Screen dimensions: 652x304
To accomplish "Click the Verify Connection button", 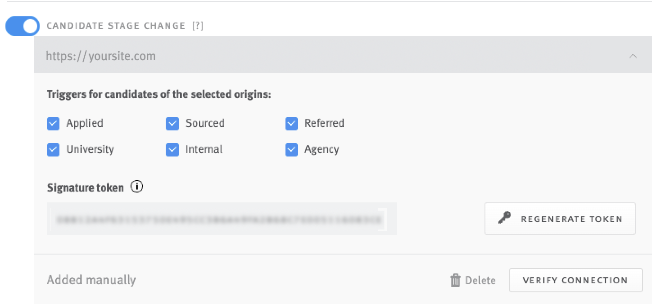I will pos(576,280).
